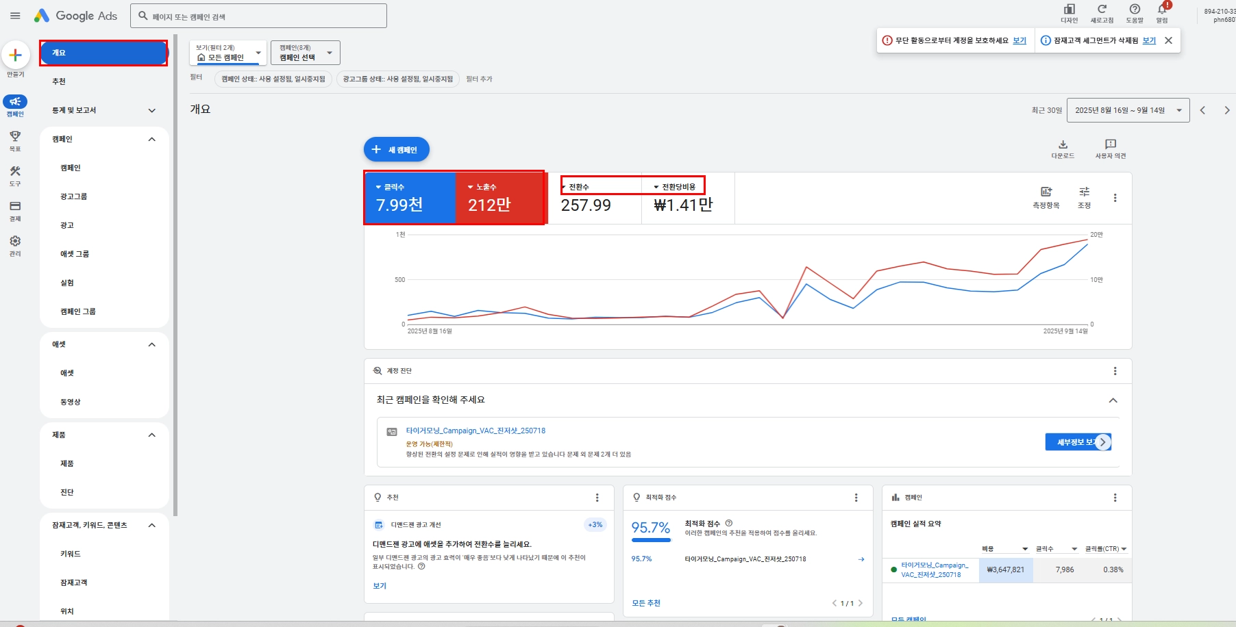Image resolution: width=1236 pixels, height=627 pixels.
Task: Open the 노출수 metric dropdown
Action: [482, 187]
